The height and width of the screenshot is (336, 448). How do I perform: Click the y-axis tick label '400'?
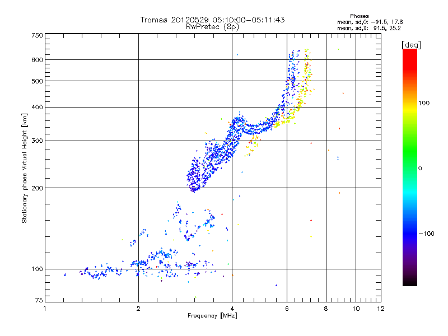point(37,108)
